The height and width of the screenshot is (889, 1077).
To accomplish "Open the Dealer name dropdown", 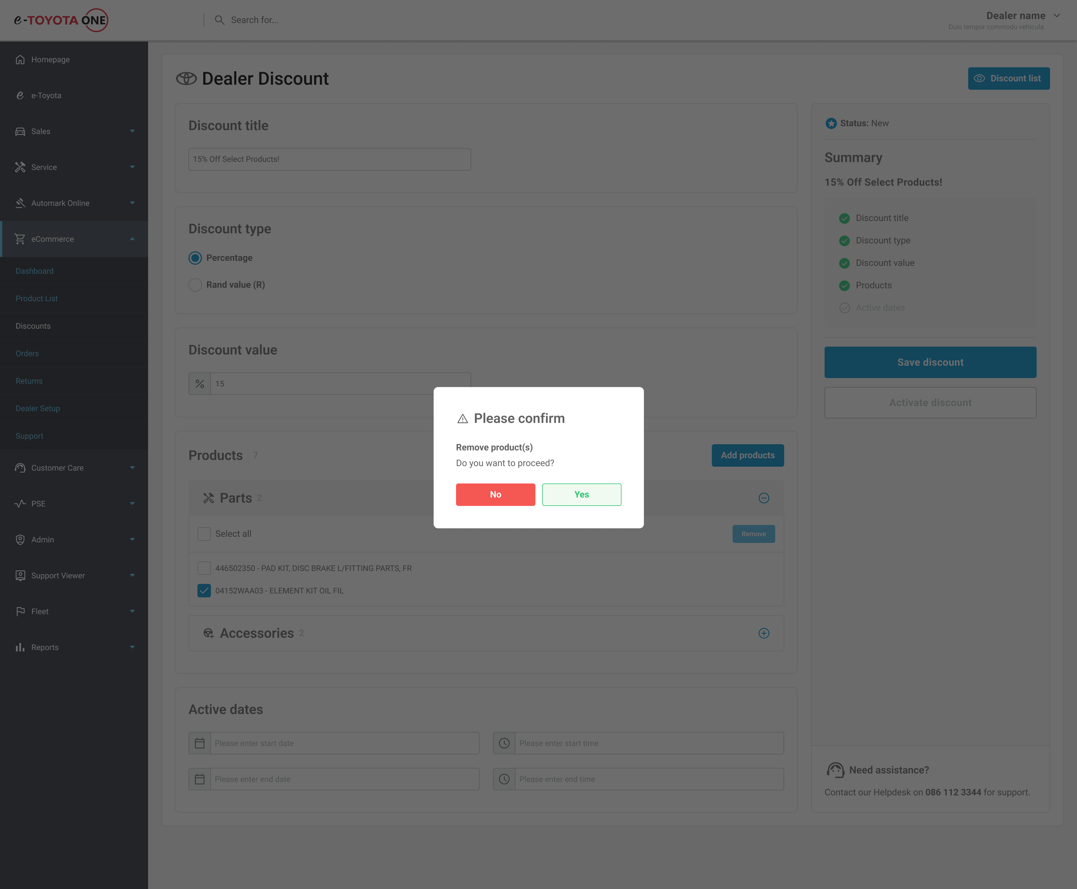I will pos(1022,16).
